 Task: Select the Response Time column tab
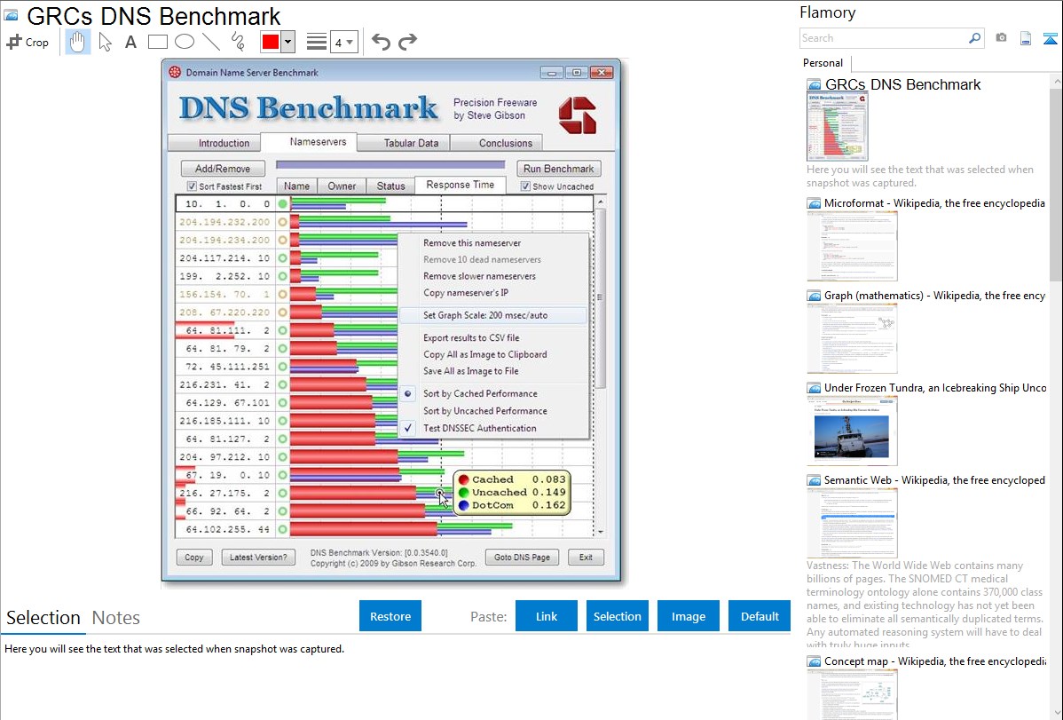[x=461, y=186]
